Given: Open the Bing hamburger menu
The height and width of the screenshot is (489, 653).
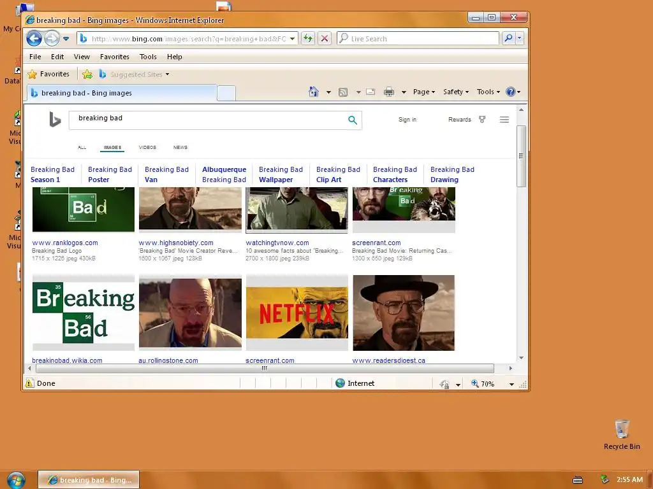Looking at the screenshot, I should coord(504,120).
